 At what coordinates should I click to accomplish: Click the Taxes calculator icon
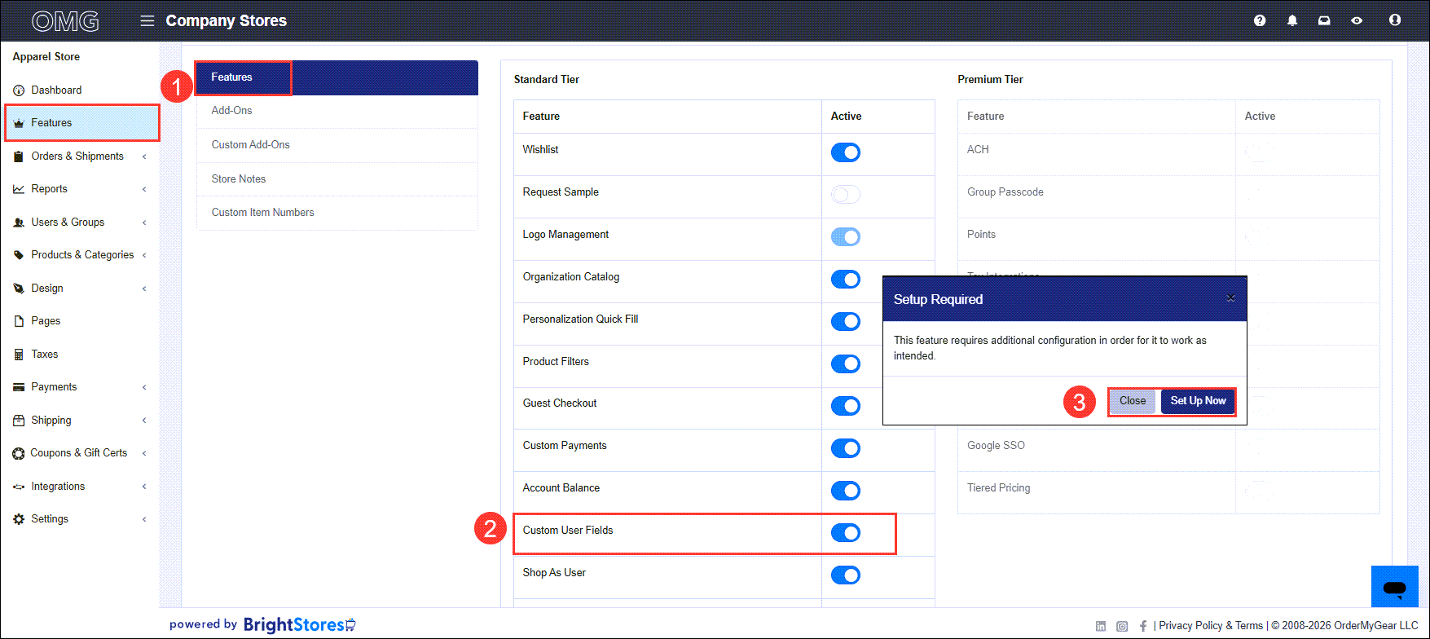coord(19,355)
